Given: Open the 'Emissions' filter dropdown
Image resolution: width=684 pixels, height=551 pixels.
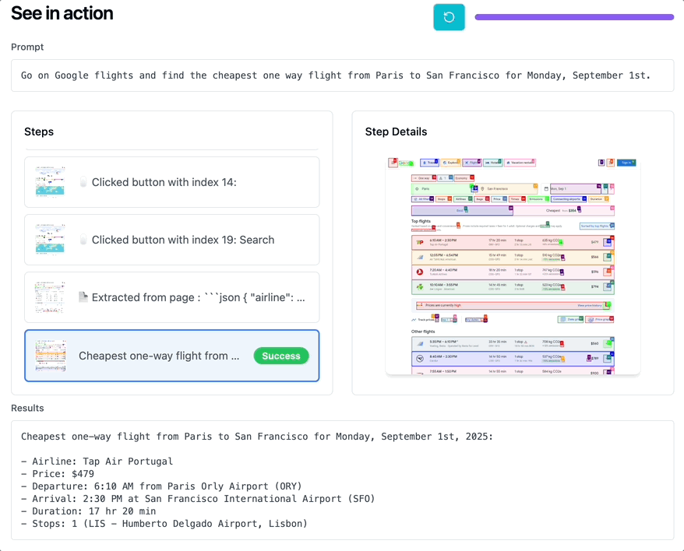Looking at the screenshot, I should point(538,199).
